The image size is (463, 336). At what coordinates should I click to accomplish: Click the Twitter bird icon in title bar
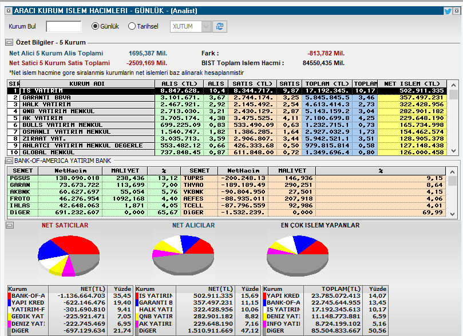(x=448, y=11)
